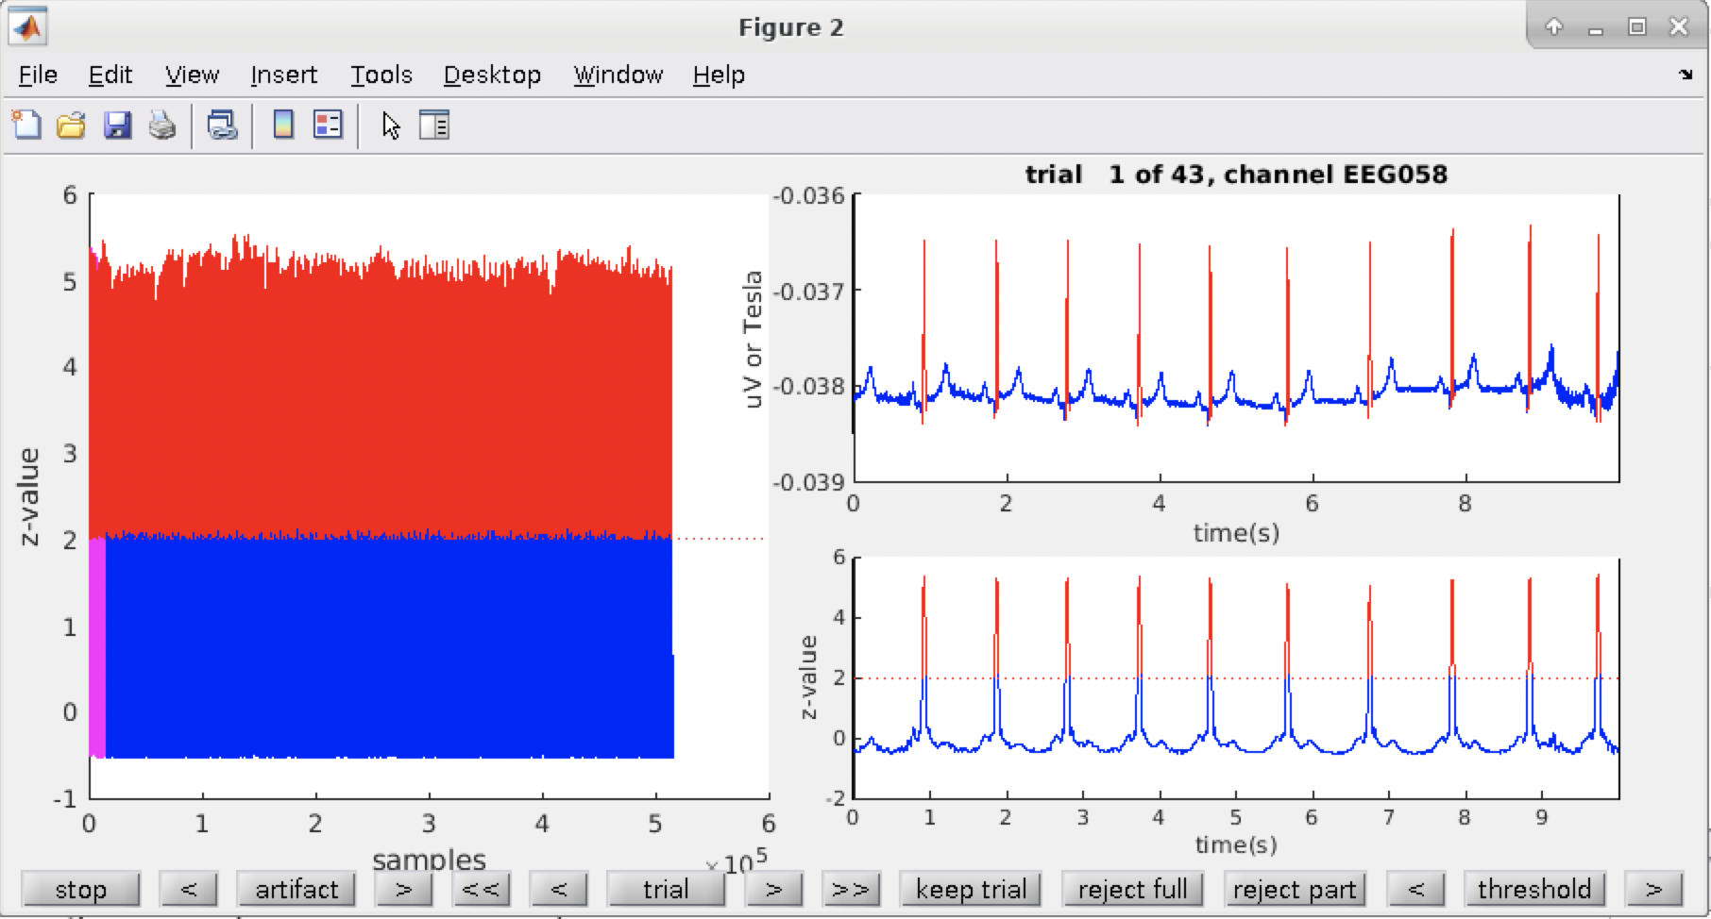The image size is (1711, 919).
Task: Click the New Figure toolbar icon
Action: click(x=26, y=125)
